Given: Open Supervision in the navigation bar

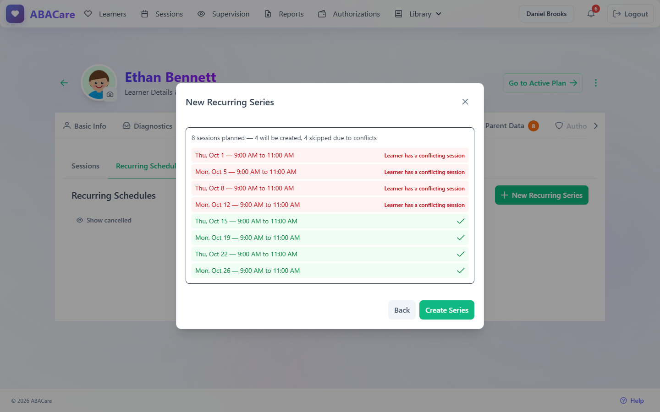Looking at the screenshot, I should coord(224,14).
